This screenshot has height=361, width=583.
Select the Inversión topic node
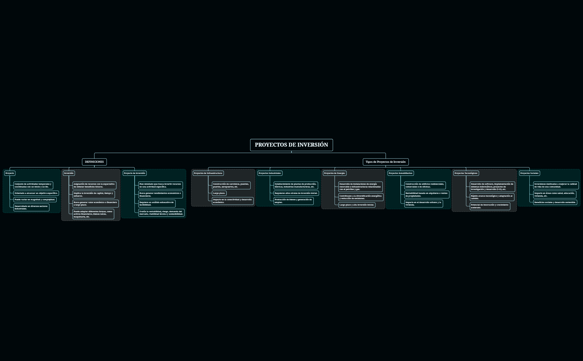click(69, 173)
